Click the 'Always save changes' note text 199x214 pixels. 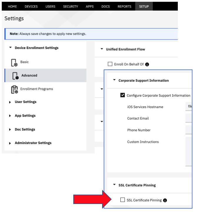[x=53, y=34]
